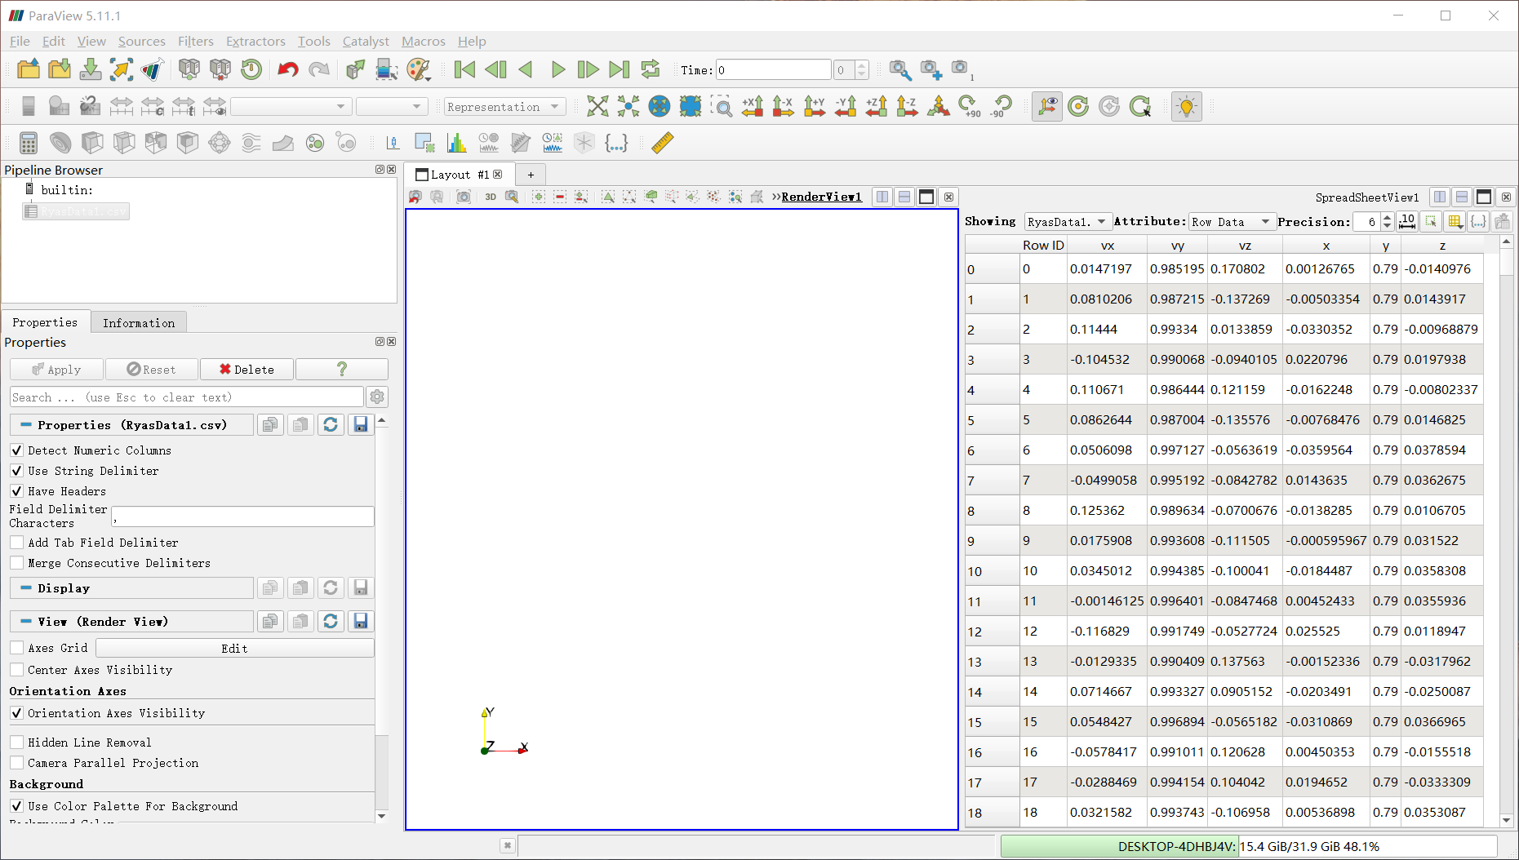Enable Axes Grid checkbox
The width and height of the screenshot is (1519, 860).
[x=16, y=648]
